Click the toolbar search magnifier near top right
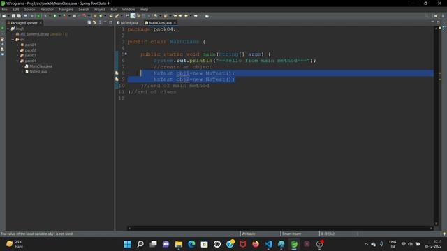This screenshot has width=447, height=251. coord(427,16)
